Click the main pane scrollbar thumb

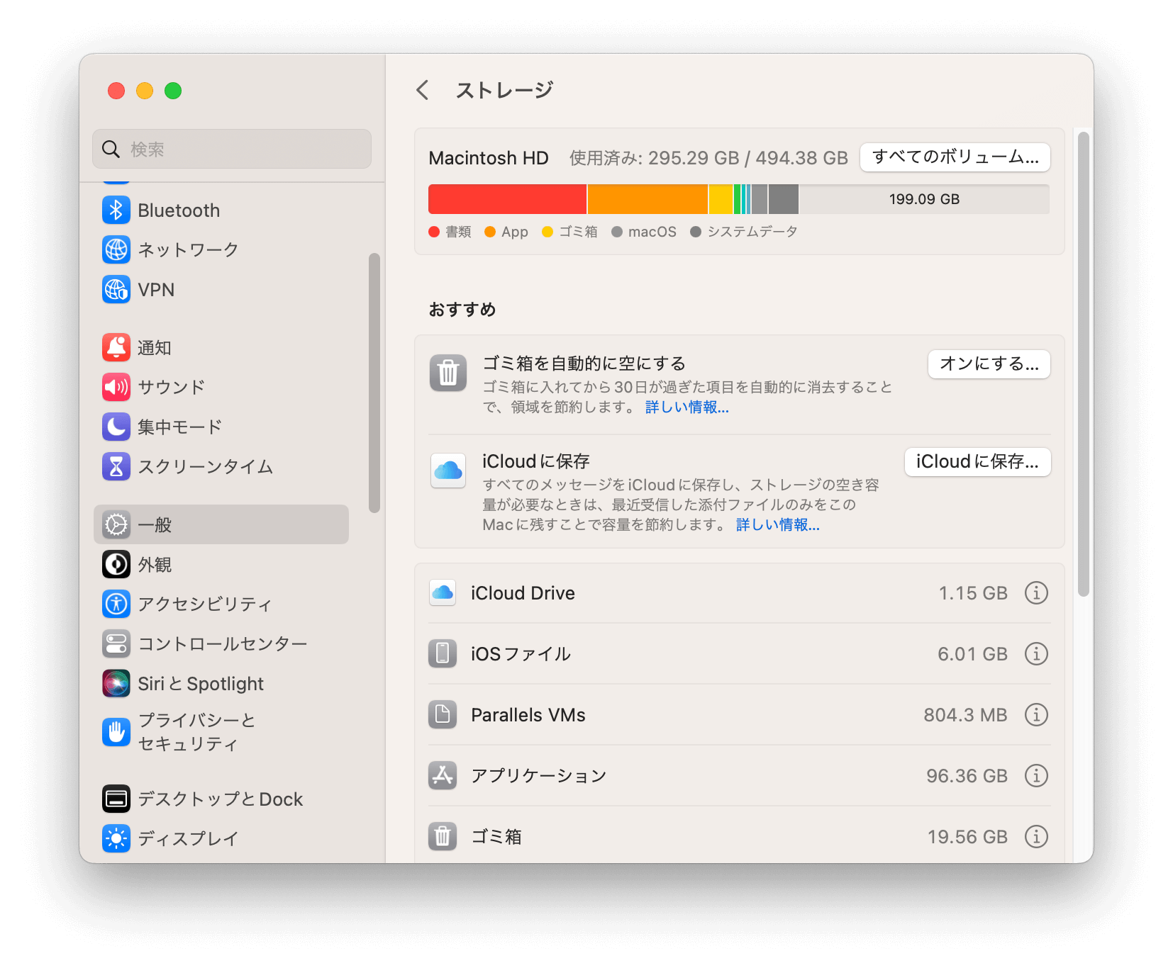pos(1083,364)
